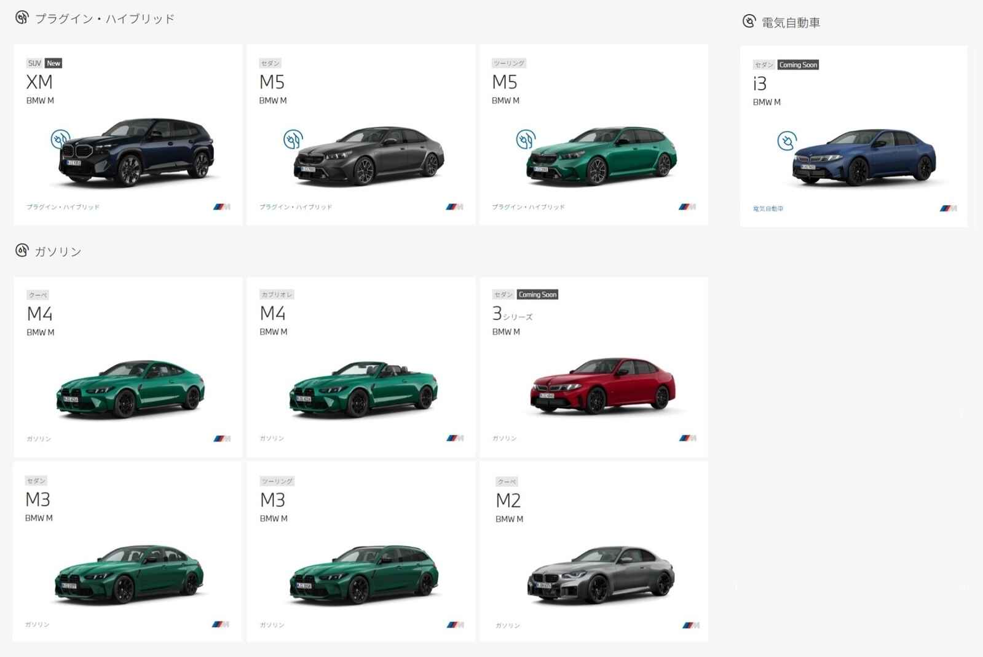983x657 pixels.
Task: Click the ツーリング tag on M5 card
Action: click(509, 63)
